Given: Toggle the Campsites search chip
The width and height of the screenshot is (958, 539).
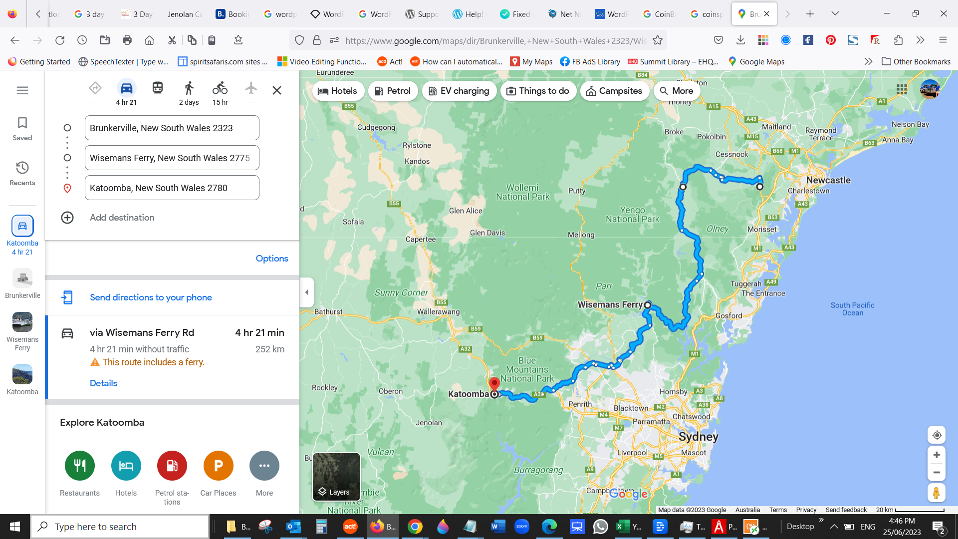Looking at the screenshot, I should [614, 90].
